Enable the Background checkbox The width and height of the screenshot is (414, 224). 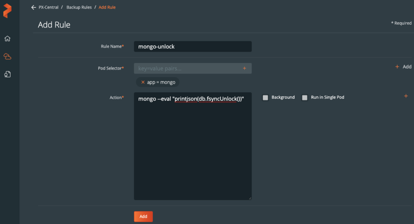tap(266, 97)
